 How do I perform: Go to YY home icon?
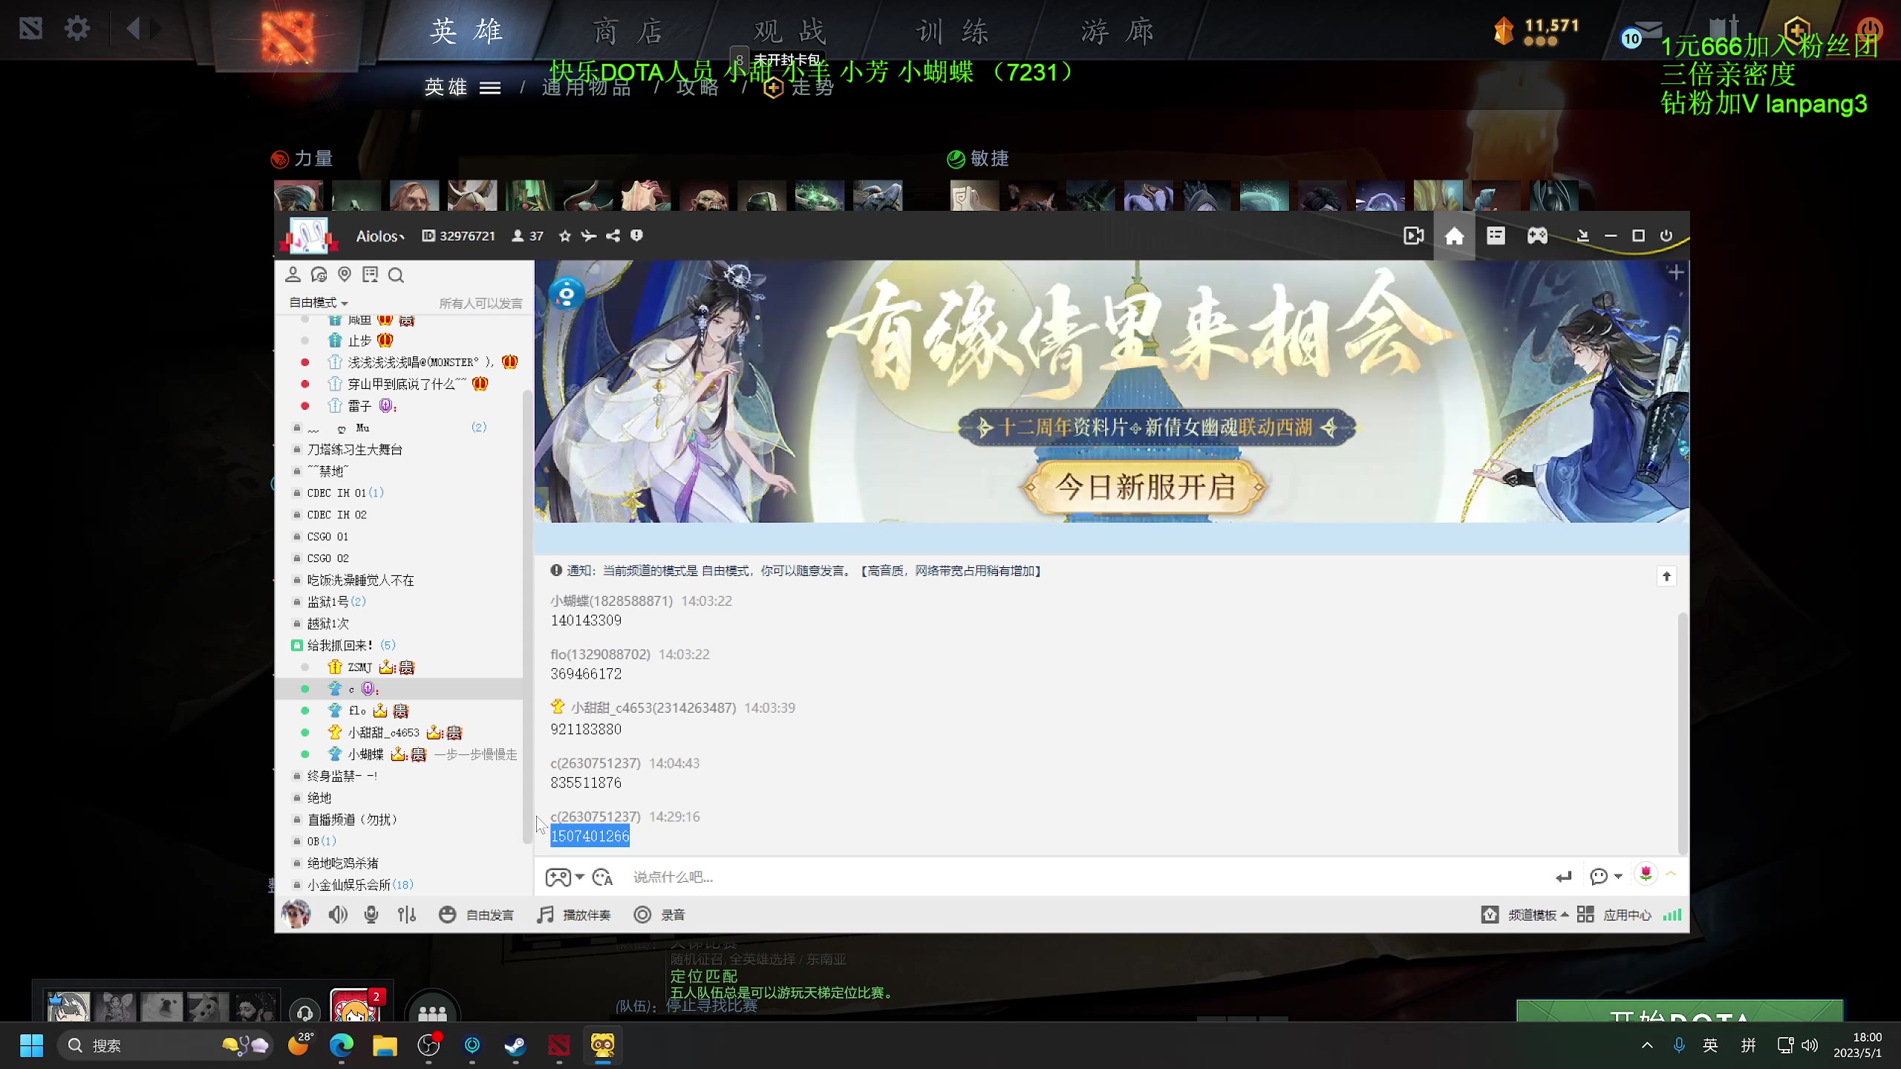click(1454, 236)
